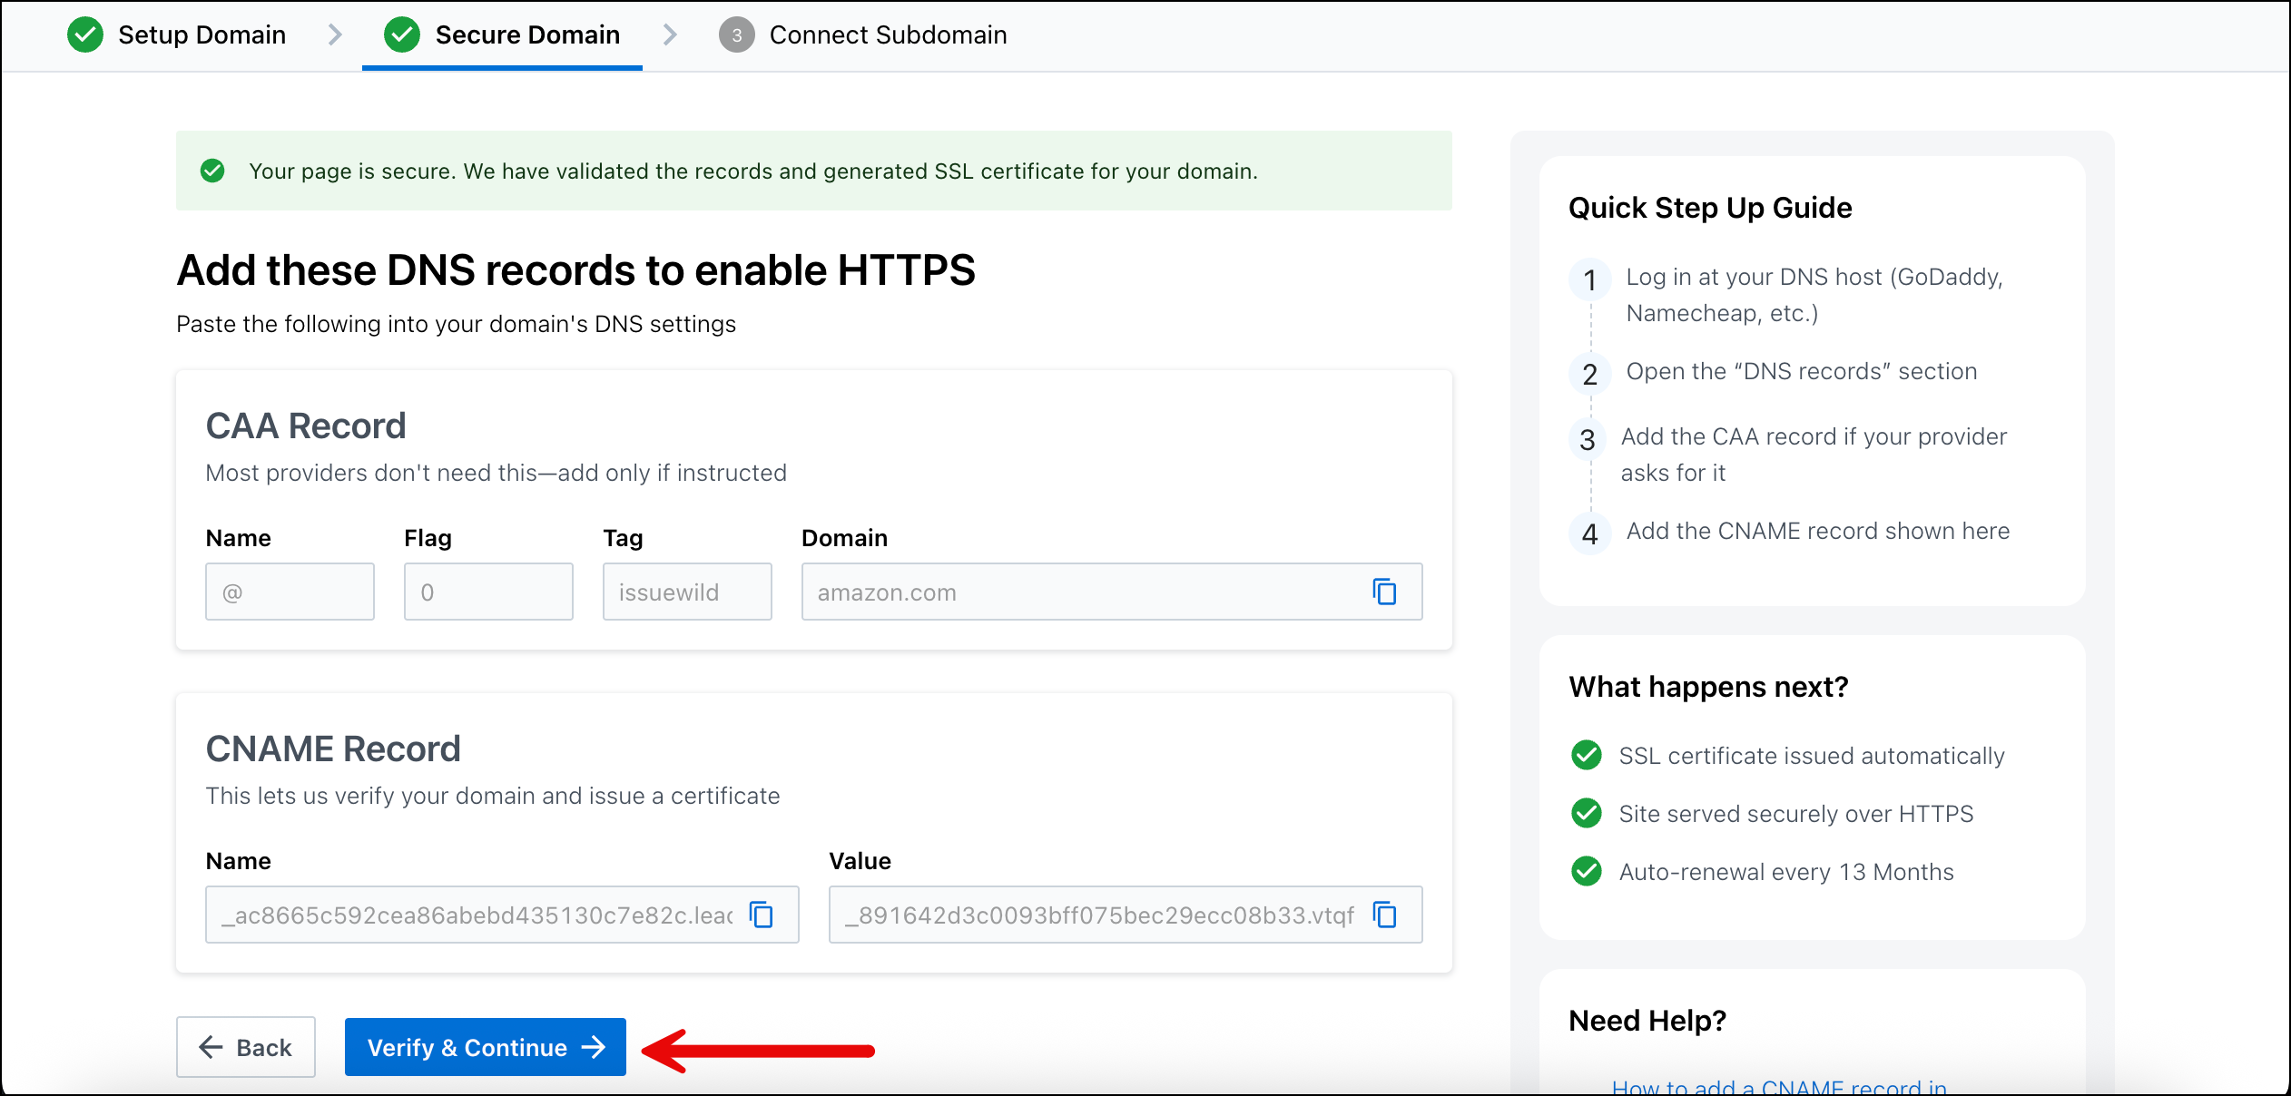Click step 4 circle in Quick Step Up Guide
This screenshot has width=2291, height=1096.
[1588, 533]
